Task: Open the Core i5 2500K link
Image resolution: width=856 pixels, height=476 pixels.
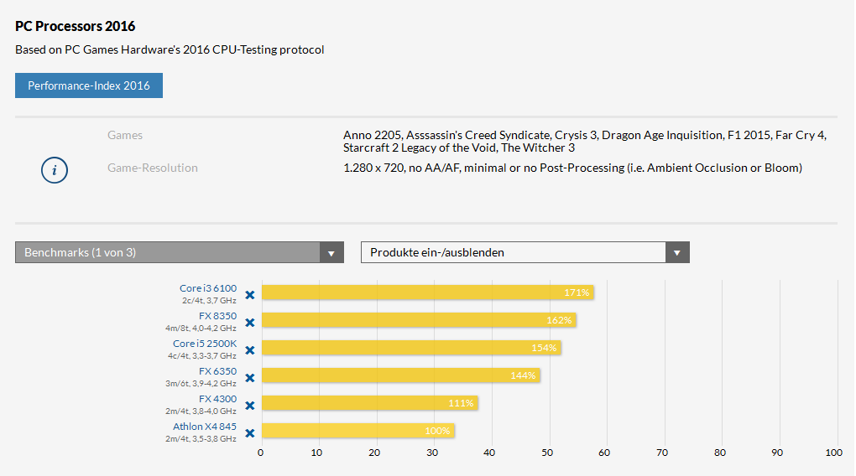Action: pos(205,344)
